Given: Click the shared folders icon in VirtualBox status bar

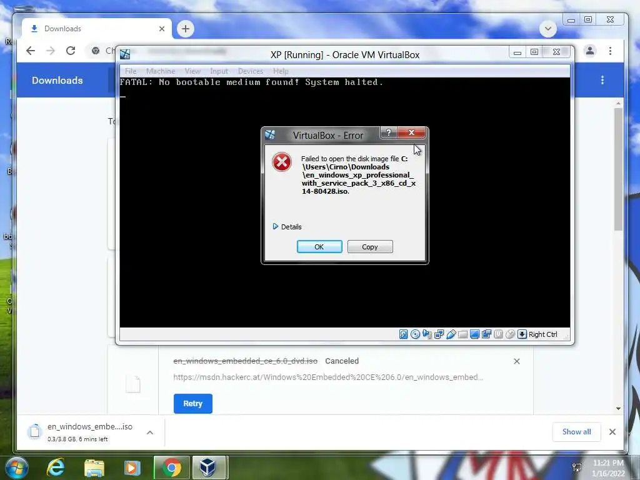Looking at the screenshot, I should coord(462,334).
